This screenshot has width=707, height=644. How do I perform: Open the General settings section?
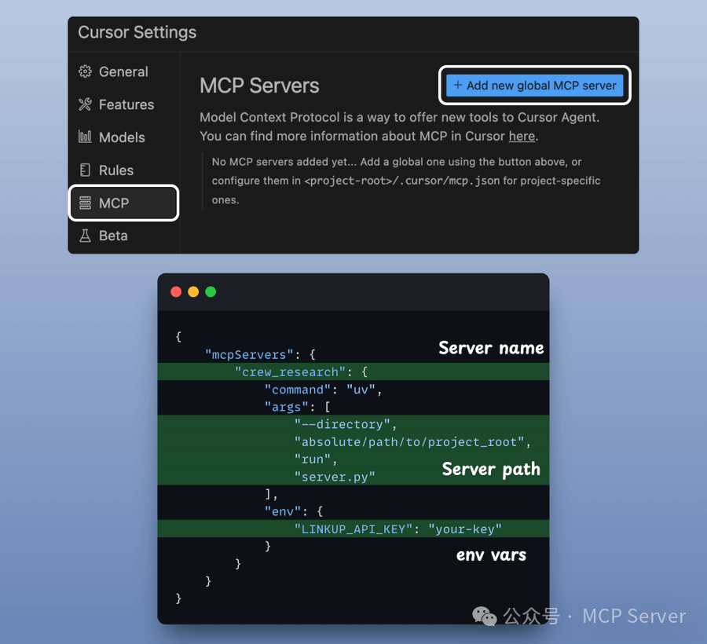point(123,71)
